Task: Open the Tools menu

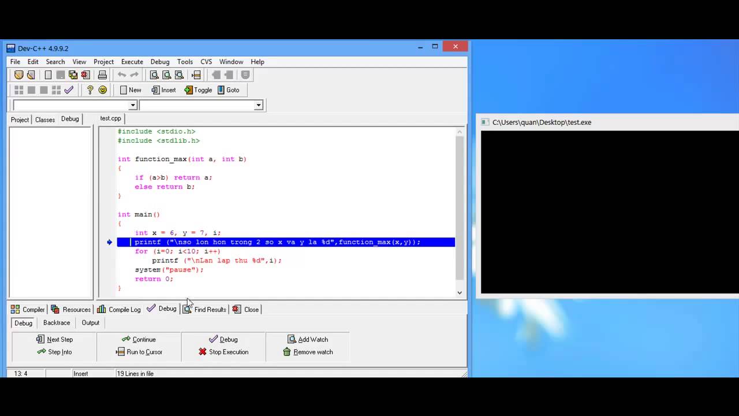Action: pyautogui.click(x=185, y=62)
